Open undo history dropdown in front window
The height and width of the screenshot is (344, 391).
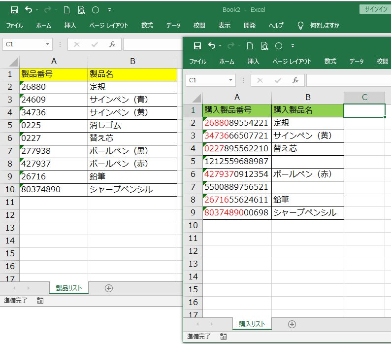click(x=220, y=46)
